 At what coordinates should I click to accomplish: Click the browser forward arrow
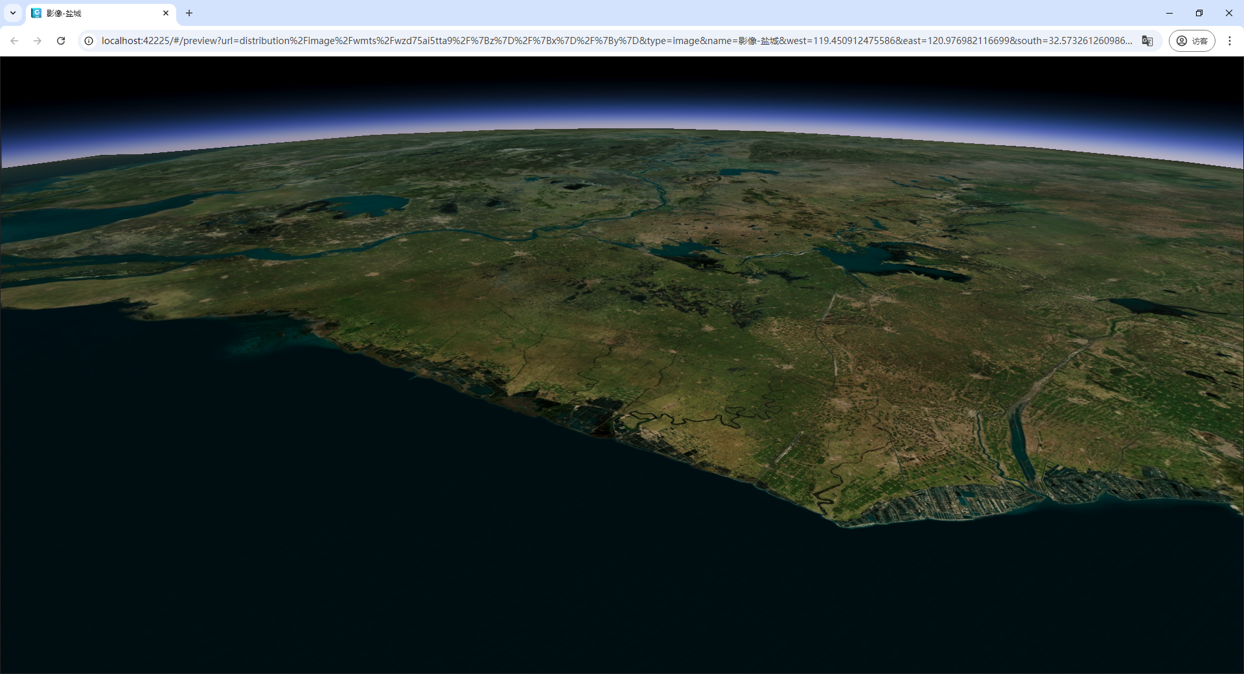pos(38,41)
